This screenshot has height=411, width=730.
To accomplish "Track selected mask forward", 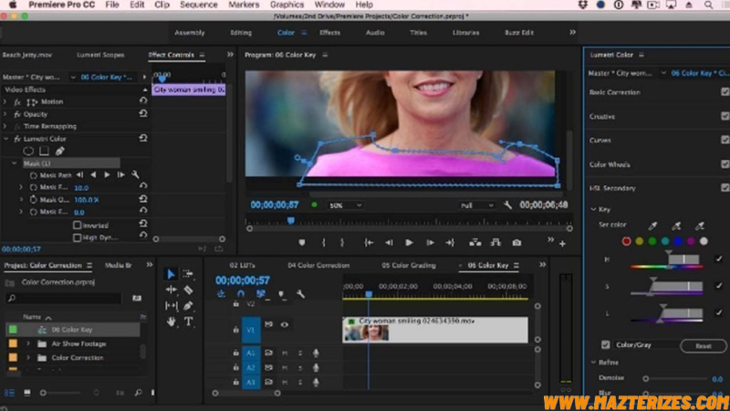I will pyautogui.click(x=107, y=174).
